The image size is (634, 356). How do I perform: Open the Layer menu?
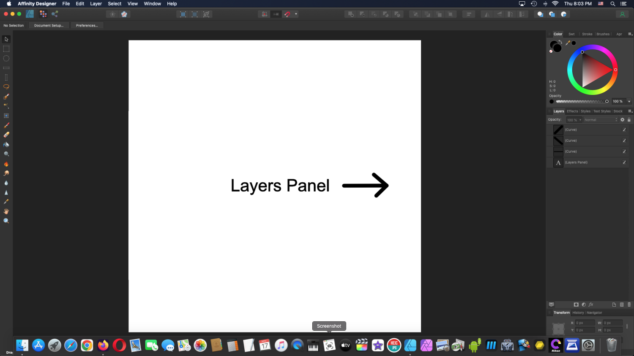(96, 4)
